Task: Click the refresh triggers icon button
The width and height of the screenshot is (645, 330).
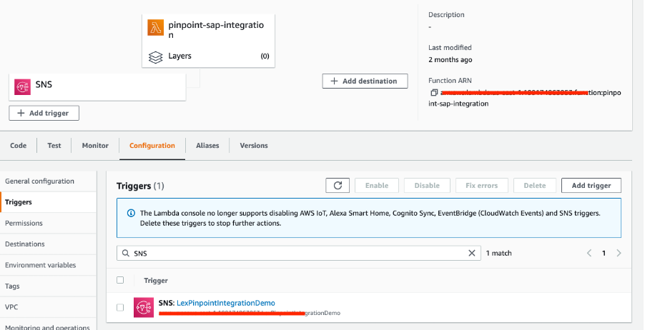Action: [338, 185]
